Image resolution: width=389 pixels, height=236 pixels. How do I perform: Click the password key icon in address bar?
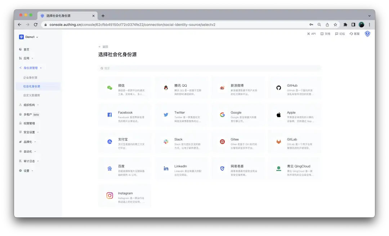311,25
